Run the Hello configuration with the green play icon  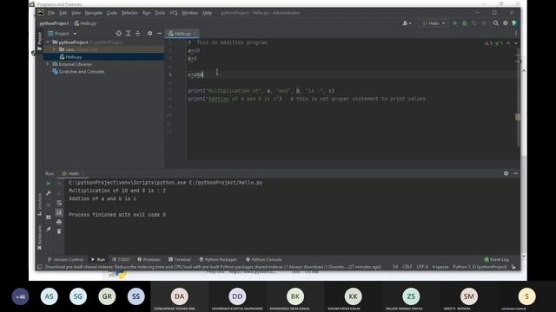[455, 23]
